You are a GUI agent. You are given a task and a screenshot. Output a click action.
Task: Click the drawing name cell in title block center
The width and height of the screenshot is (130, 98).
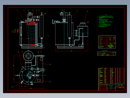coord(111,86)
